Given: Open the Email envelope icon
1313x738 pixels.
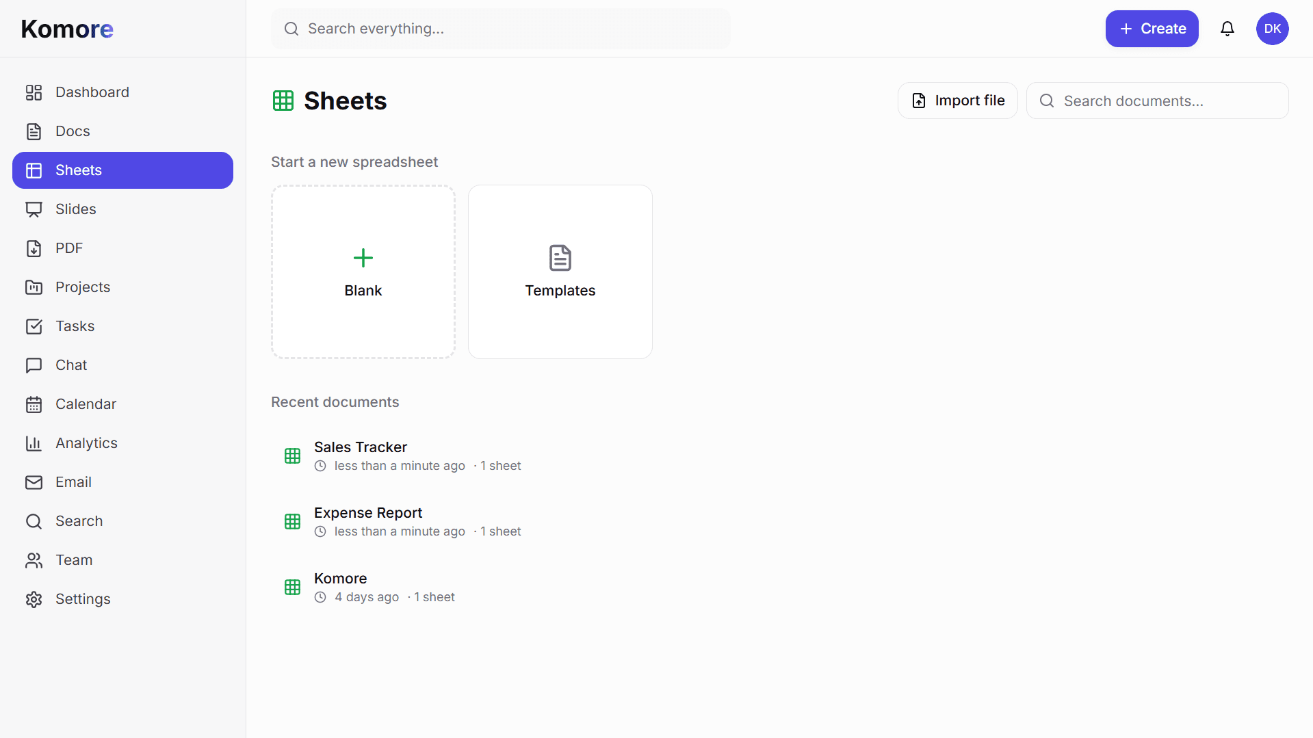Looking at the screenshot, I should point(34,482).
